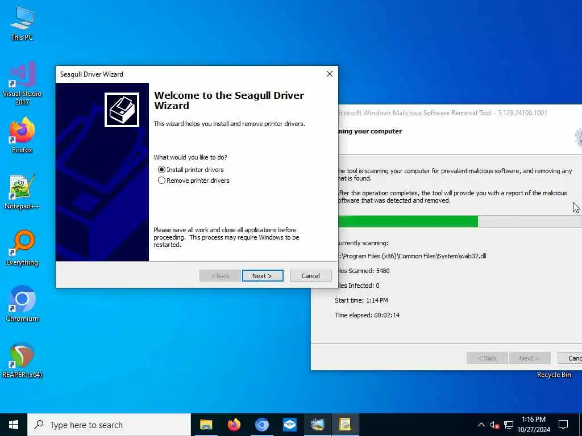Cancel the Malicious Software Removal Tool scan

(569, 358)
